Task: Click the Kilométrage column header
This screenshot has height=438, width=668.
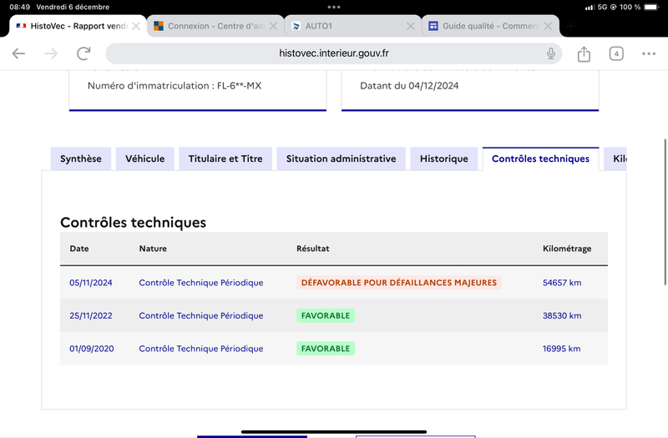Action: point(567,249)
